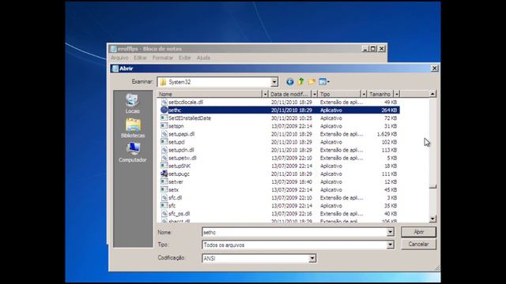Open the Nome column filter arrow
The width and height of the screenshot is (506, 284).
266,94
